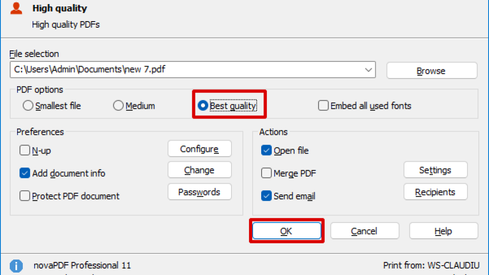The height and width of the screenshot is (275, 489).
Task: Select the Best quality radio button
Action: pyautogui.click(x=203, y=106)
